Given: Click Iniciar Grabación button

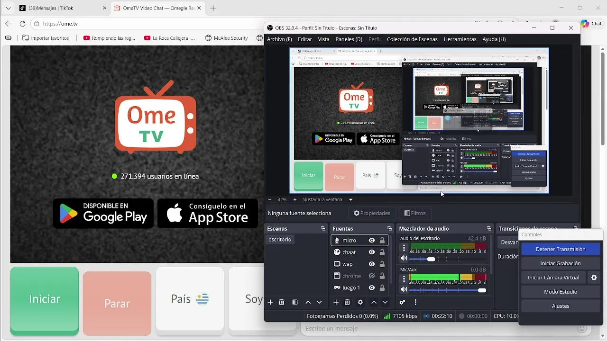Looking at the screenshot, I should point(561,263).
